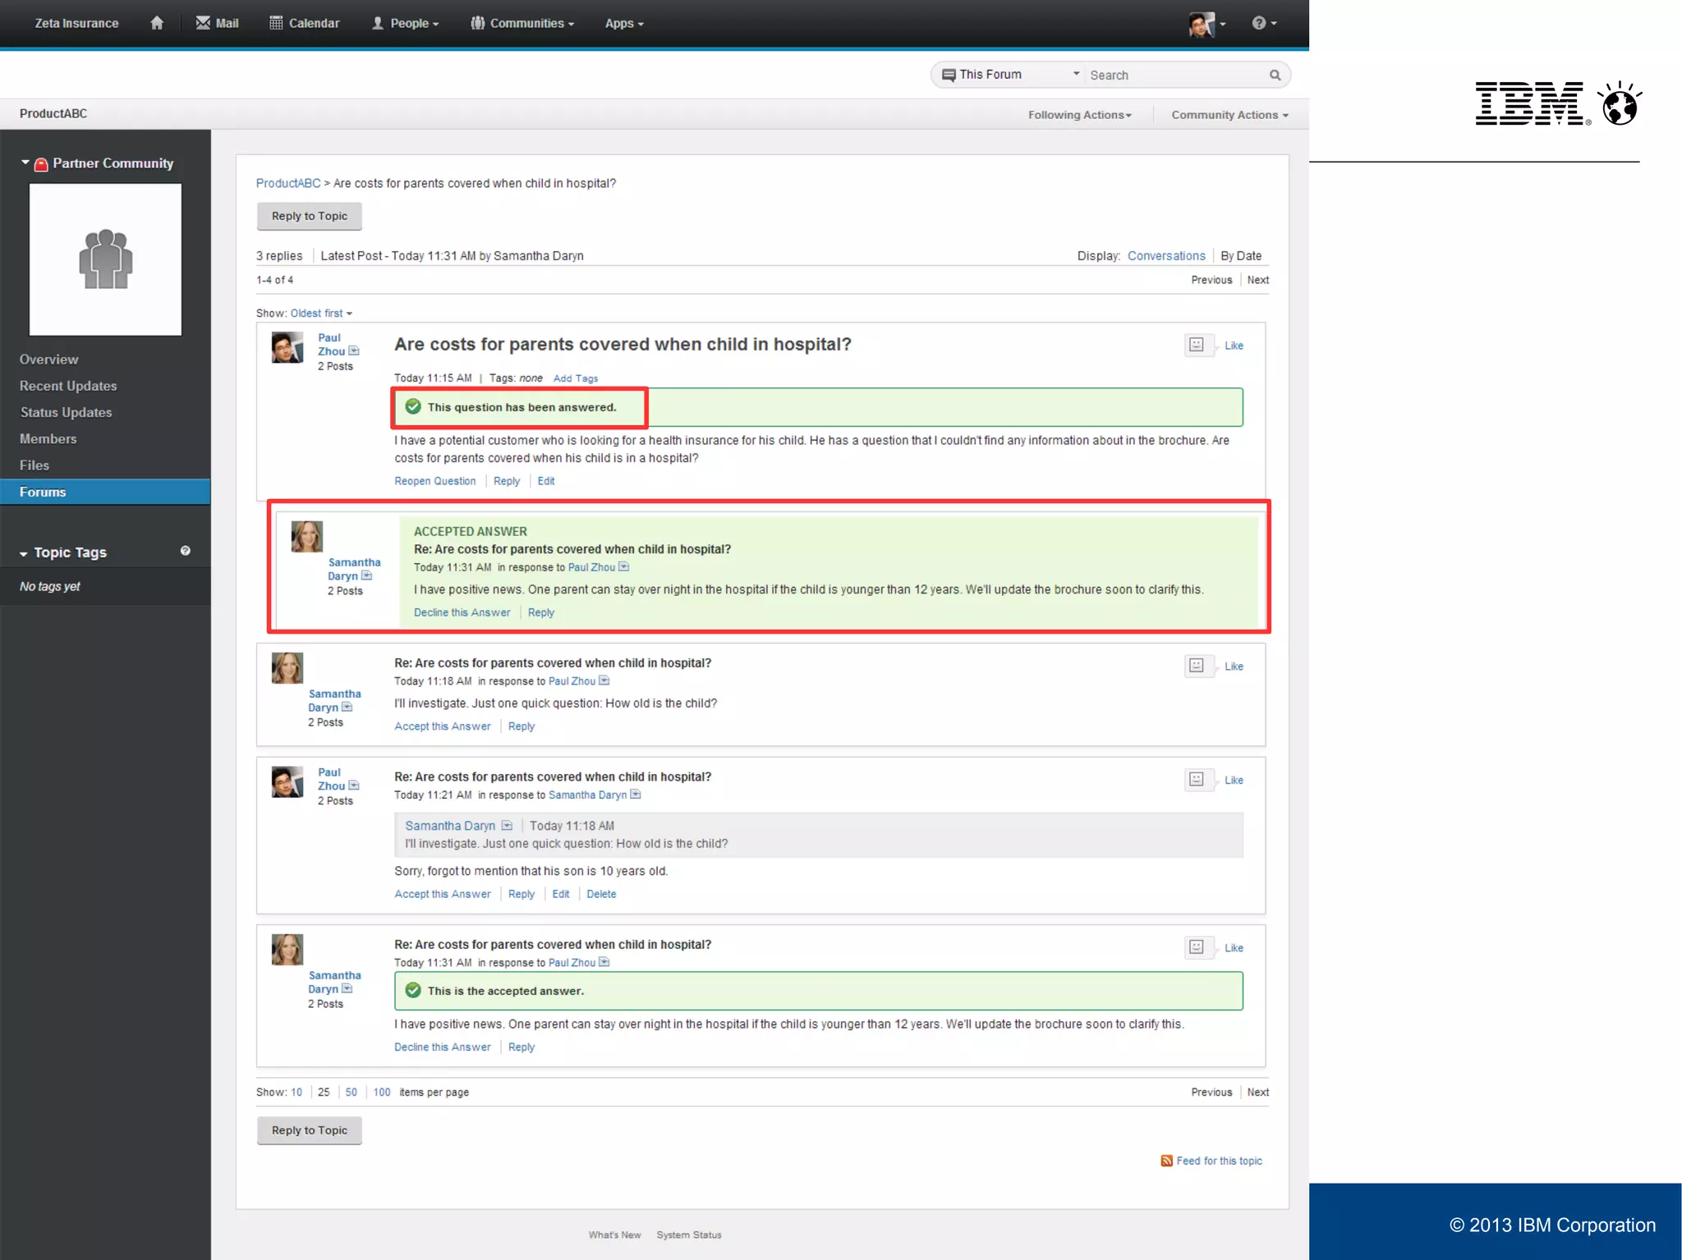Open the help question mark menu
The width and height of the screenshot is (1682, 1260).
(x=1259, y=23)
